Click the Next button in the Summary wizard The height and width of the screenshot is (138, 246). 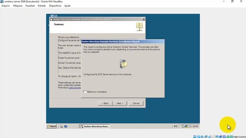(x=120, y=103)
